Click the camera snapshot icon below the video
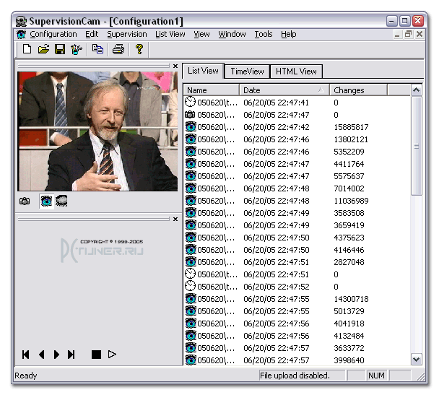439x395 pixels. tap(25, 201)
